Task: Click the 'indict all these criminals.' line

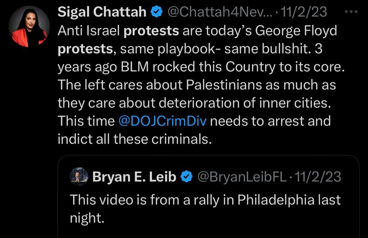Action: pyautogui.click(x=134, y=139)
